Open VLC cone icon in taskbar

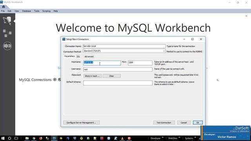[122, 138]
